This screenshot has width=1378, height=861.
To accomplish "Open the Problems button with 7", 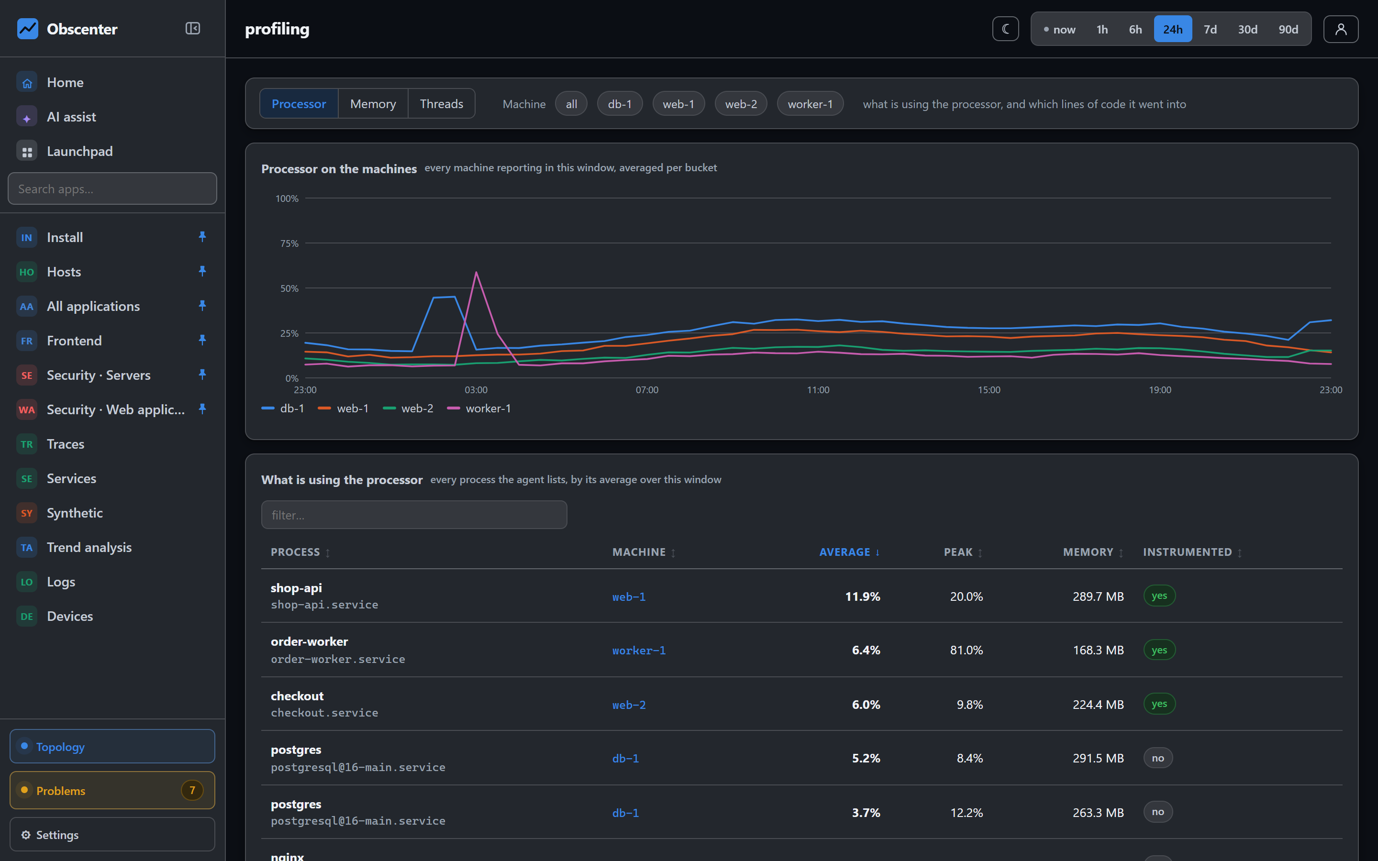I will point(112,790).
